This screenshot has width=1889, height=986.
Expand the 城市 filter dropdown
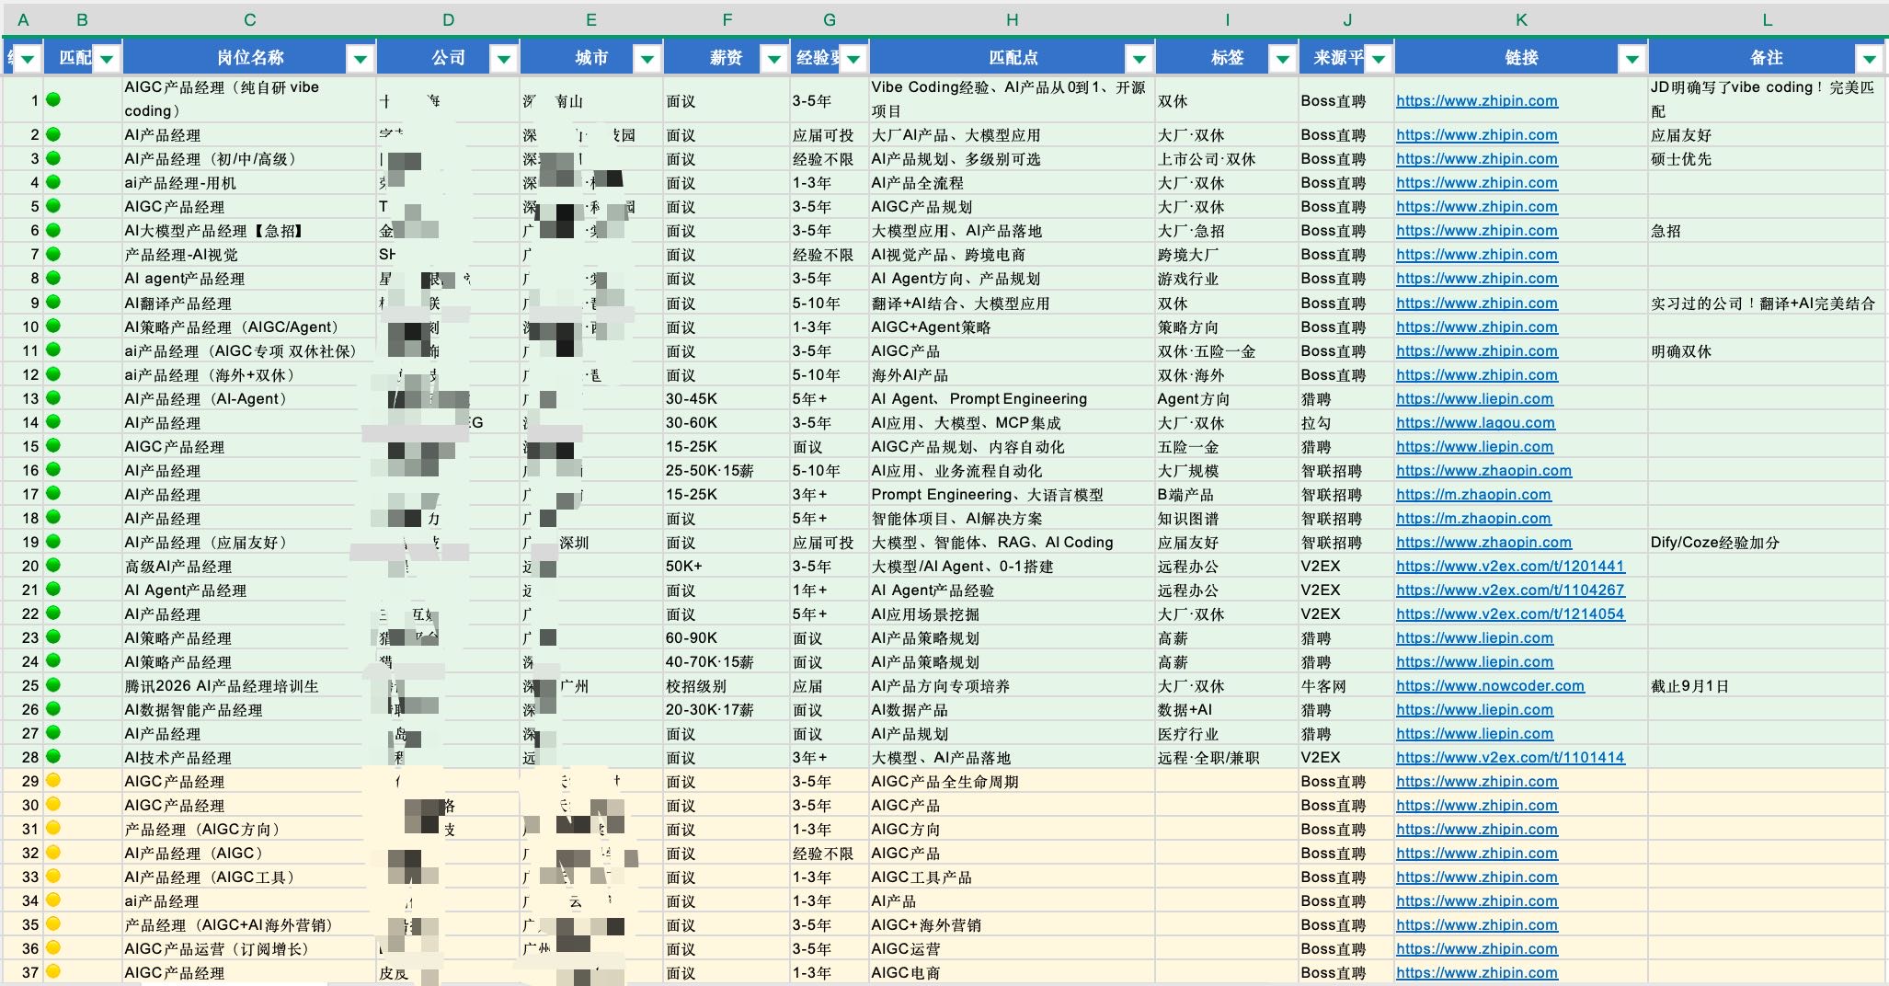pos(647,60)
